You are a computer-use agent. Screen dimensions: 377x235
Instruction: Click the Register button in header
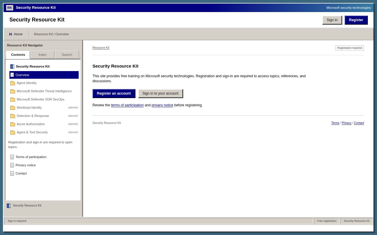point(356,20)
